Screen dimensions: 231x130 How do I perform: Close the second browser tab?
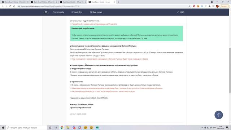tap(57, 2)
